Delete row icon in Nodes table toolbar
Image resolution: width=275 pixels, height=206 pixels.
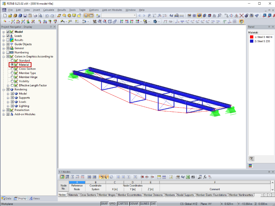click(142, 177)
